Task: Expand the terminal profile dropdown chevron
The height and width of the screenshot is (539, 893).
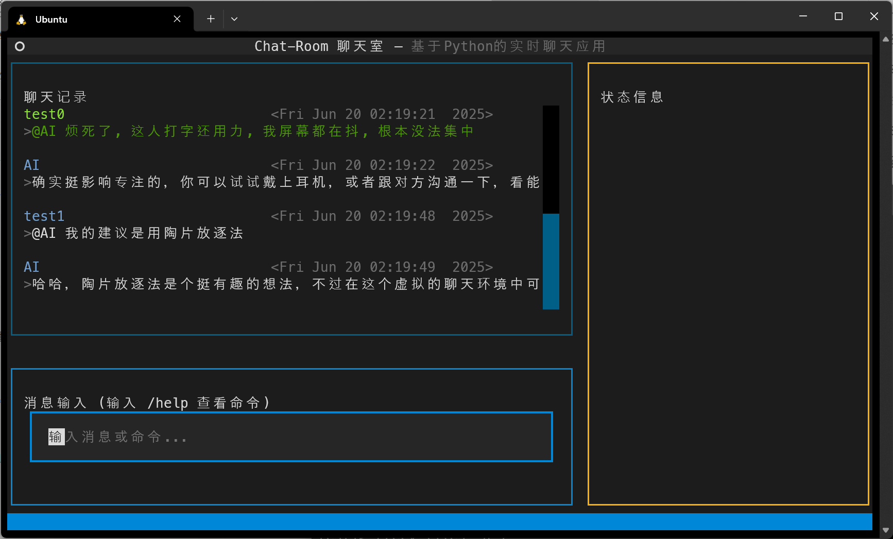Action: click(234, 19)
